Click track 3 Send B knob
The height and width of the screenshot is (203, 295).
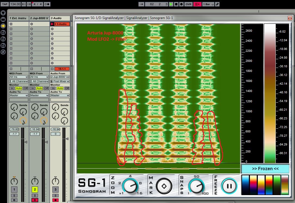(64, 112)
